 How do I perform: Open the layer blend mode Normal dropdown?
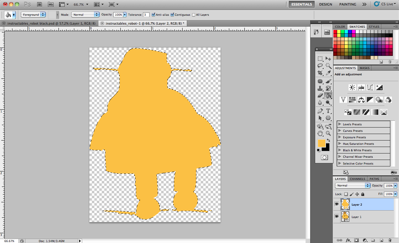(353, 186)
